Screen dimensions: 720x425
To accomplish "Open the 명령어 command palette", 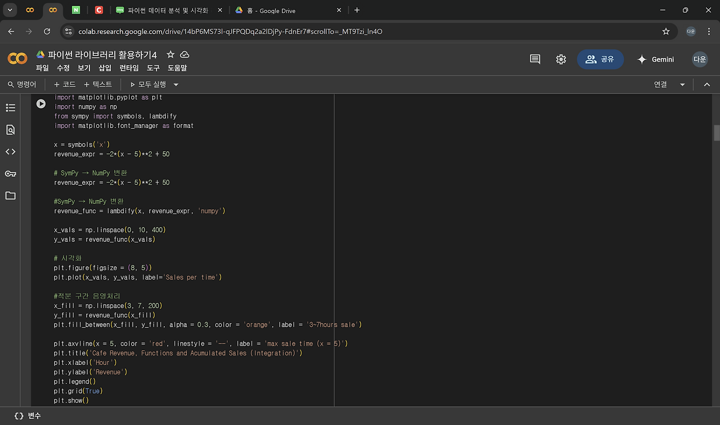I will (21, 84).
